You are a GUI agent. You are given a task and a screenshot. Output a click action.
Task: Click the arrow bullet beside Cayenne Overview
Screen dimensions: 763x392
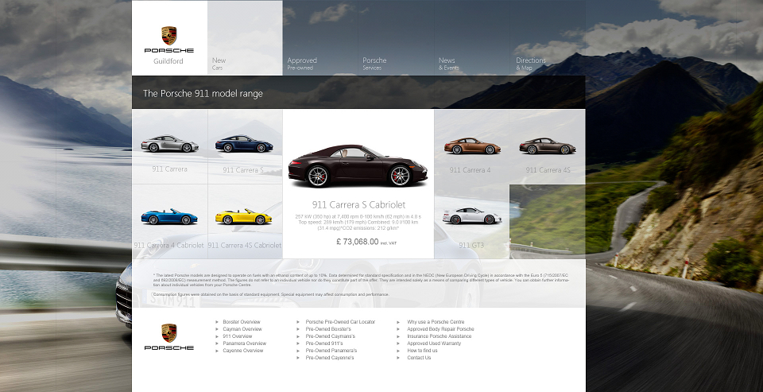click(x=217, y=351)
